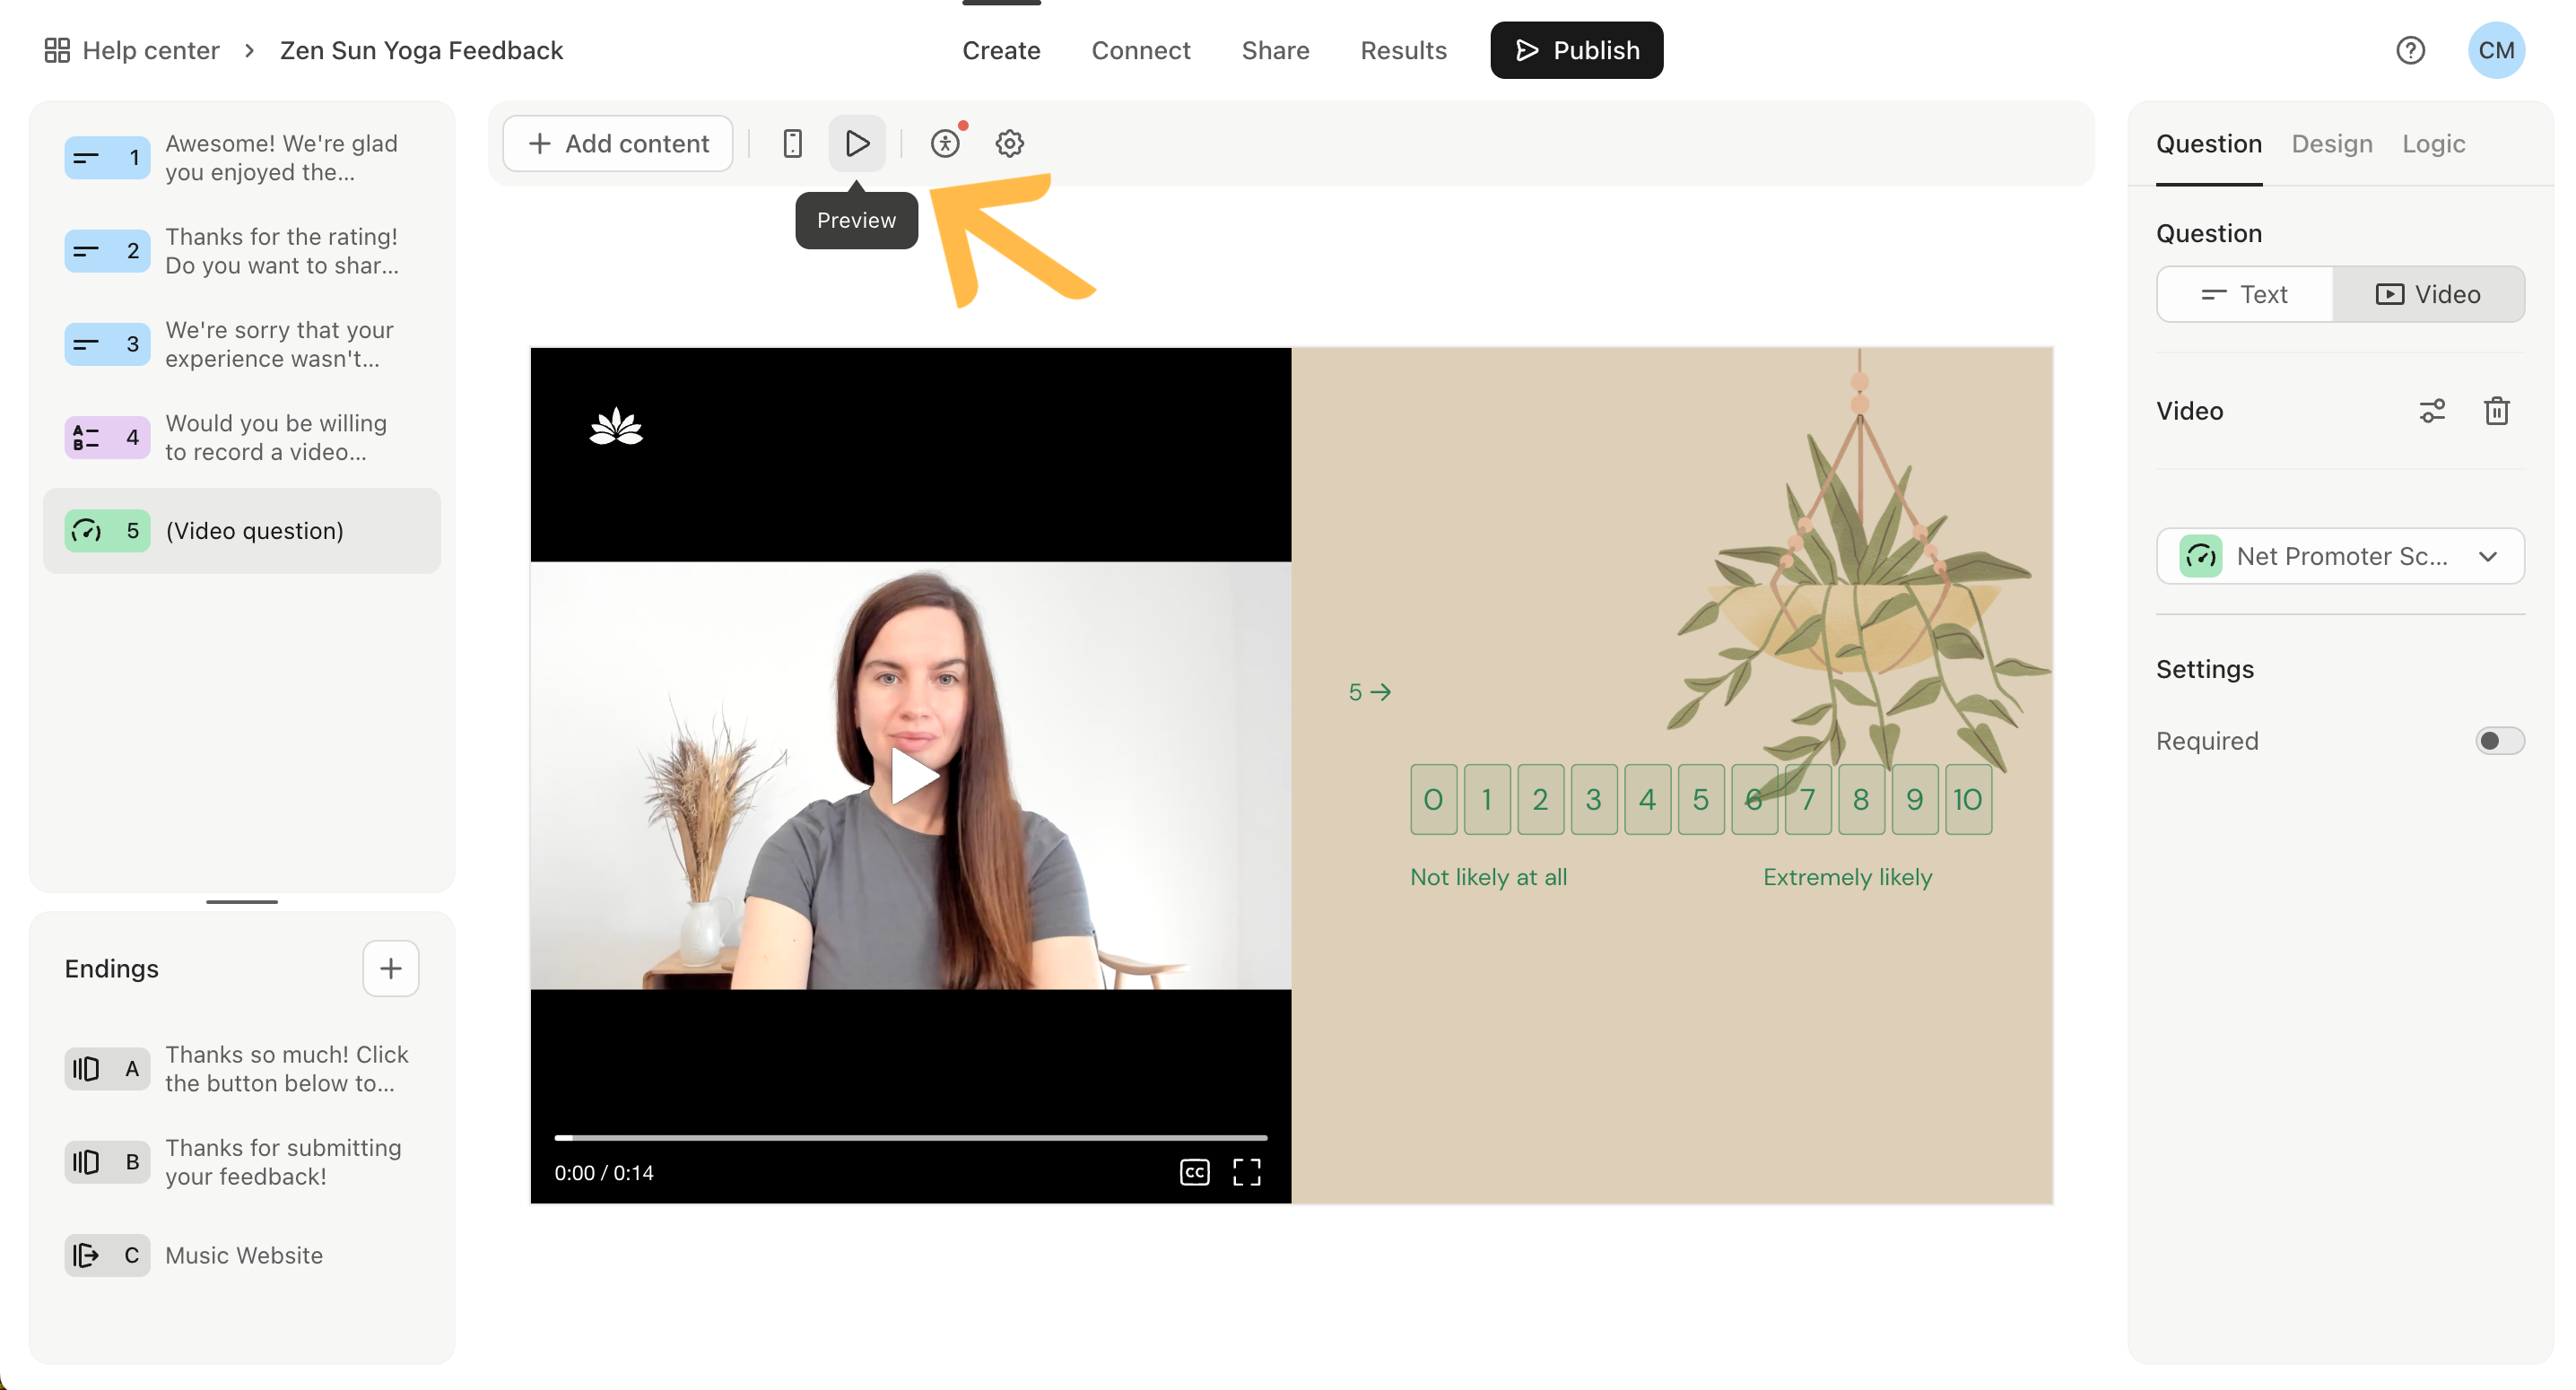Select NPS score 4
This screenshot has height=1390, width=2576.
(1647, 799)
